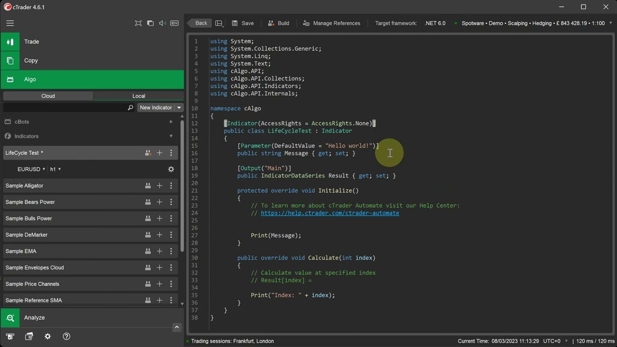Switch to the Cloud tab

[48, 96]
